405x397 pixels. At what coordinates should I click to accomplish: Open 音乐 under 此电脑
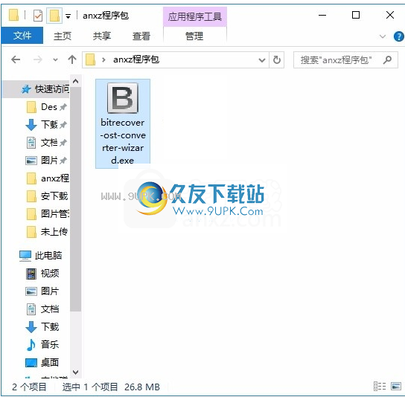(x=43, y=345)
